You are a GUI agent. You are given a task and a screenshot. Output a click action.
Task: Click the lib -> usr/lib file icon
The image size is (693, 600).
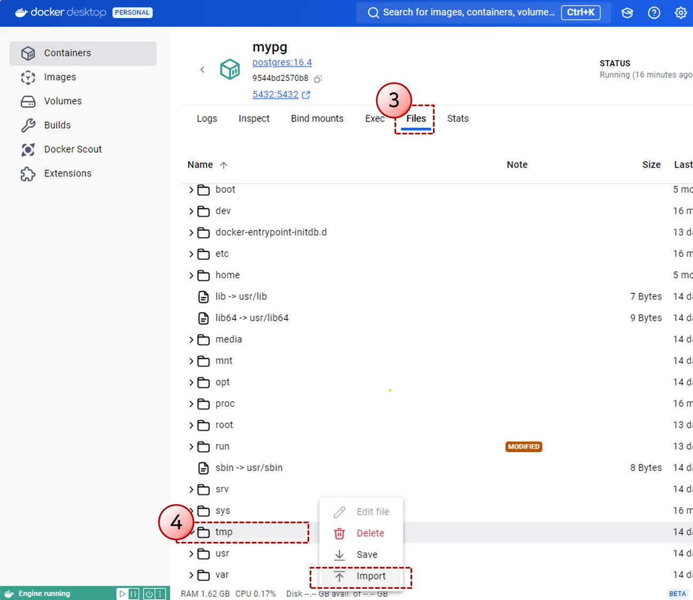[x=203, y=297]
